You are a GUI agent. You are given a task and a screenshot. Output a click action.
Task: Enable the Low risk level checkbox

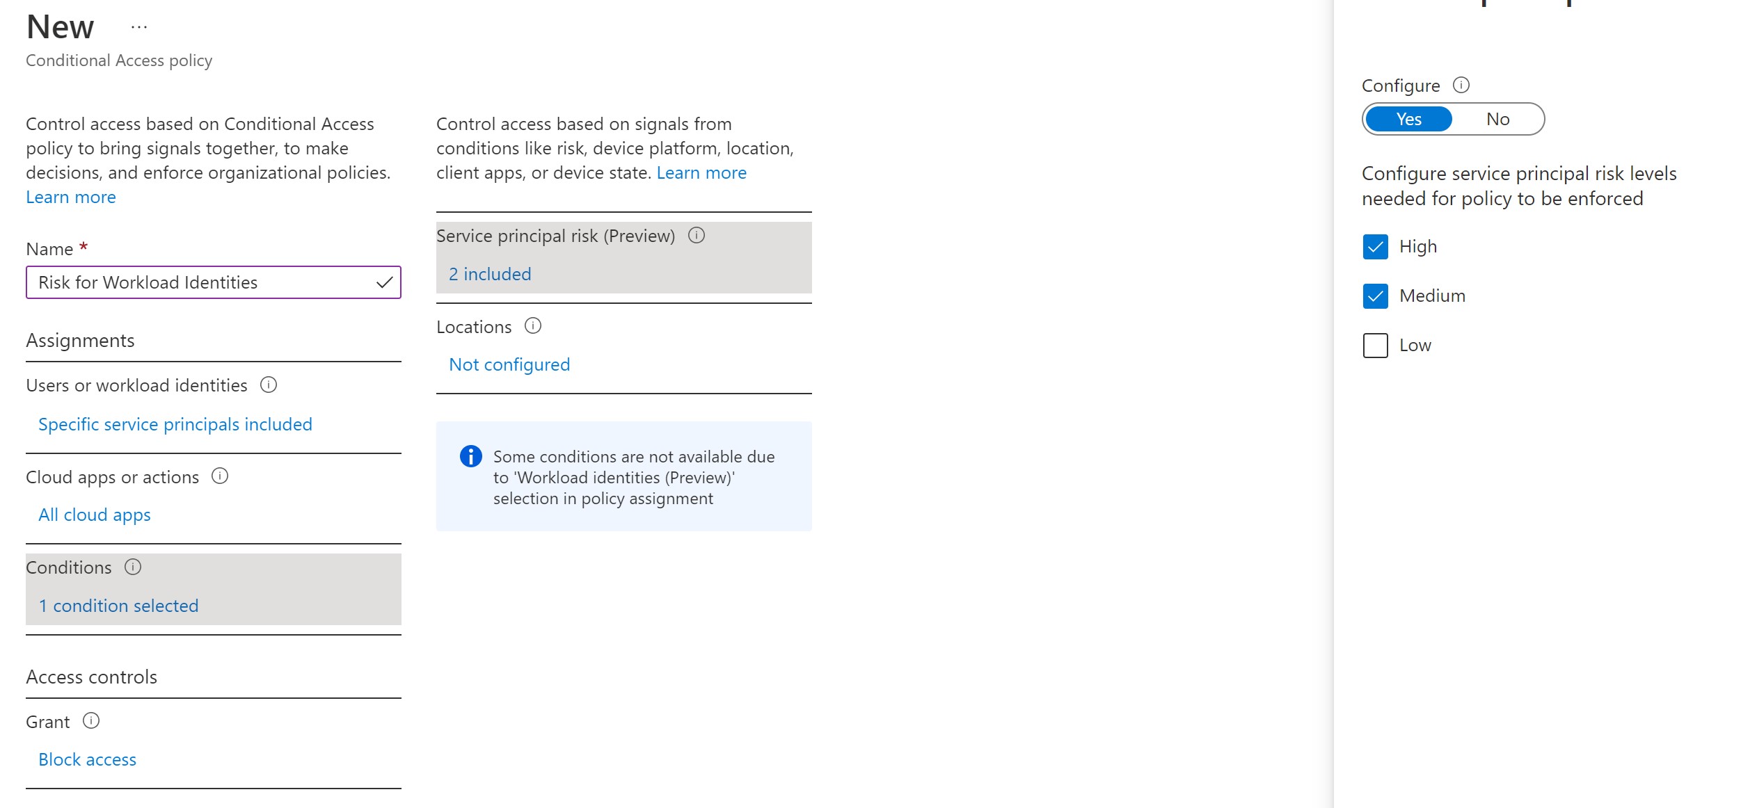pyautogui.click(x=1376, y=344)
